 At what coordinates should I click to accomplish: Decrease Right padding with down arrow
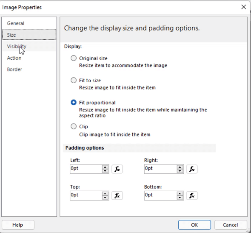click(x=180, y=171)
